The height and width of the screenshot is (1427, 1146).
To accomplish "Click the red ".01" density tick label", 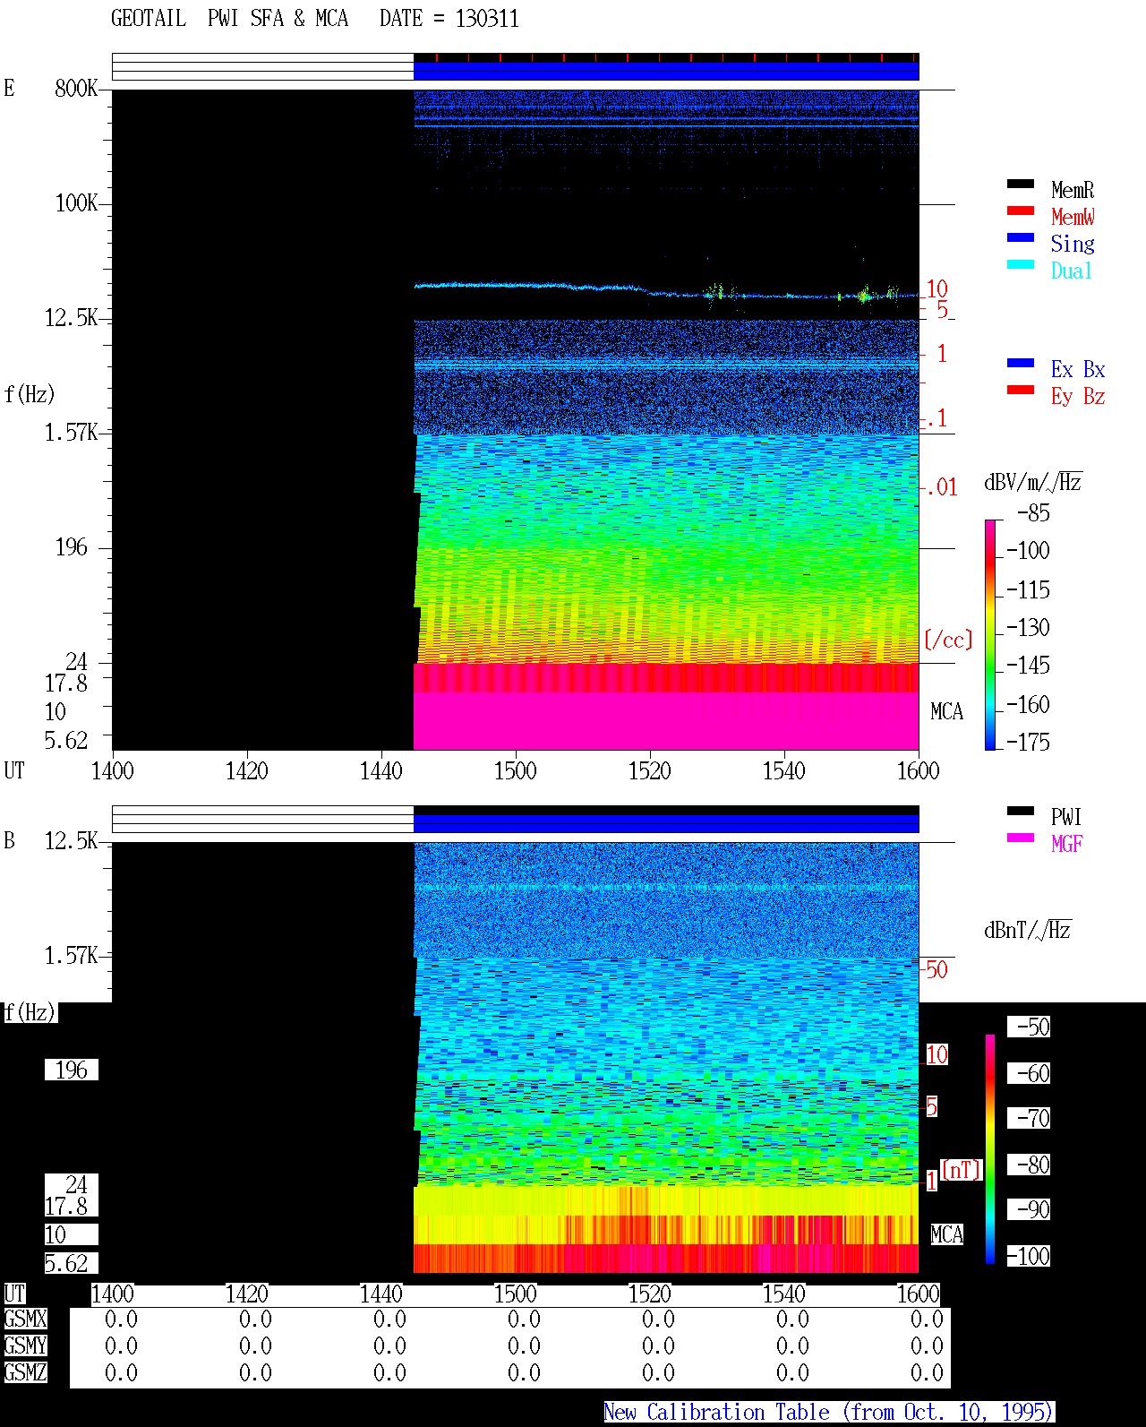I will click(x=941, y=487).
